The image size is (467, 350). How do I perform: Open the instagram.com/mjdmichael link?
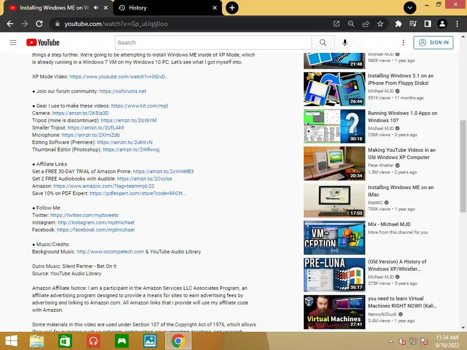click(x=96, y=222)
